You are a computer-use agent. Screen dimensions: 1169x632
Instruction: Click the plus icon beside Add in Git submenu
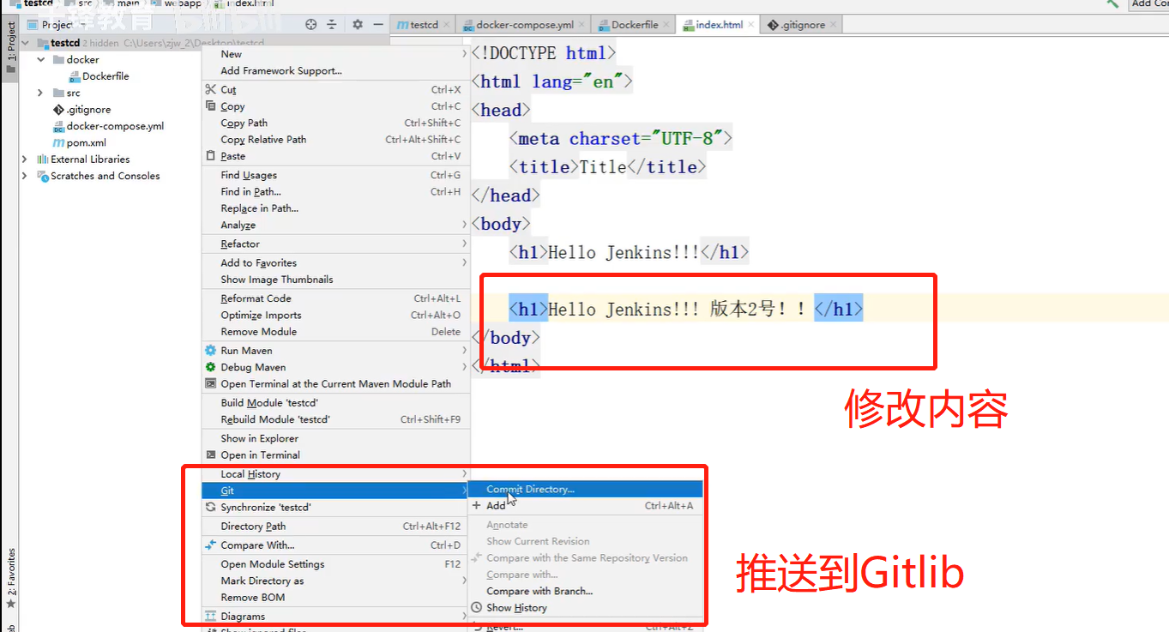pyautogui.click(x=477, y=506)
